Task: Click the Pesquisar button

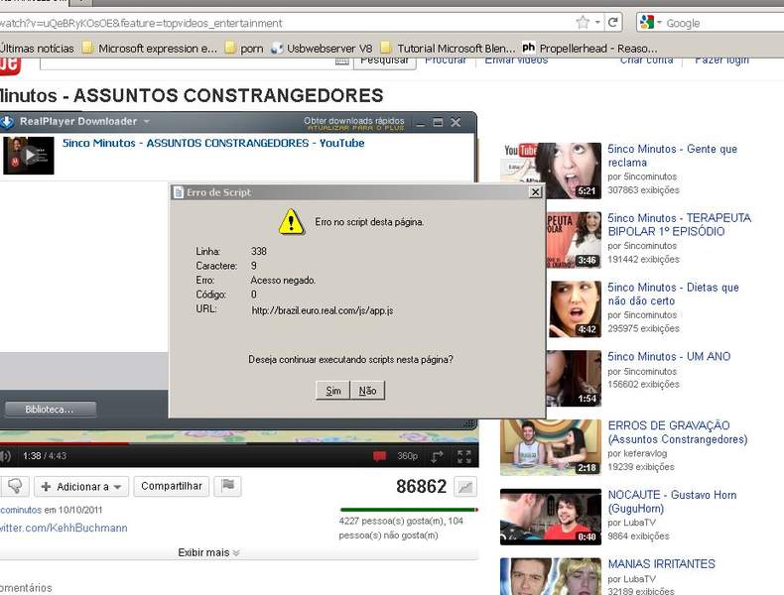Action: pyautogui.click(x=384, y=61)
